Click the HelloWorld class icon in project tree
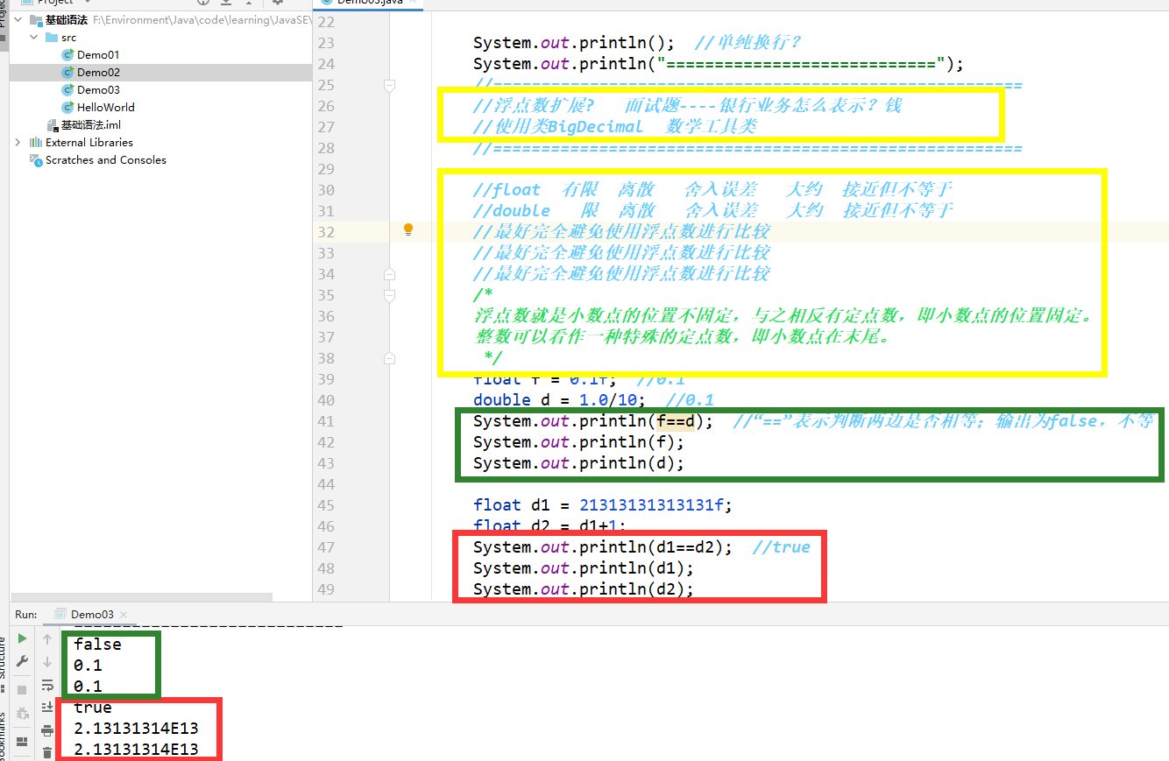This screenshot has width=1169, height=761. tap(67, 107)
